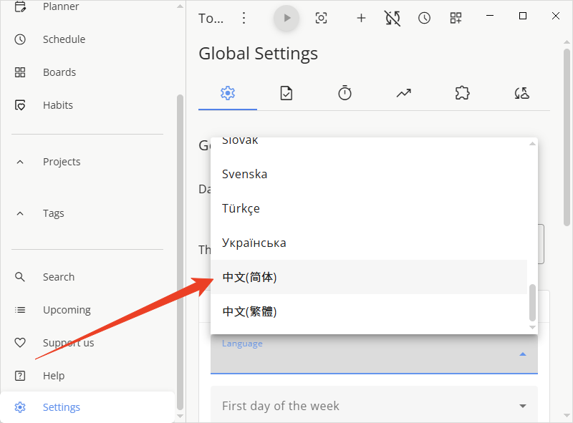573x423 pixels.
Task: Click the Support us heart icon
Action: pyautogui.click(x=20, y=343)
